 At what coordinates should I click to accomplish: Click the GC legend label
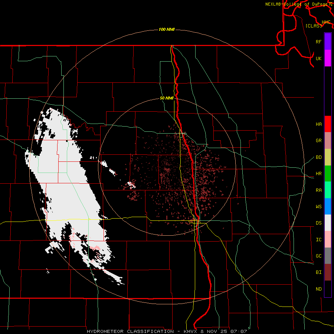click(x=318, y=256)
